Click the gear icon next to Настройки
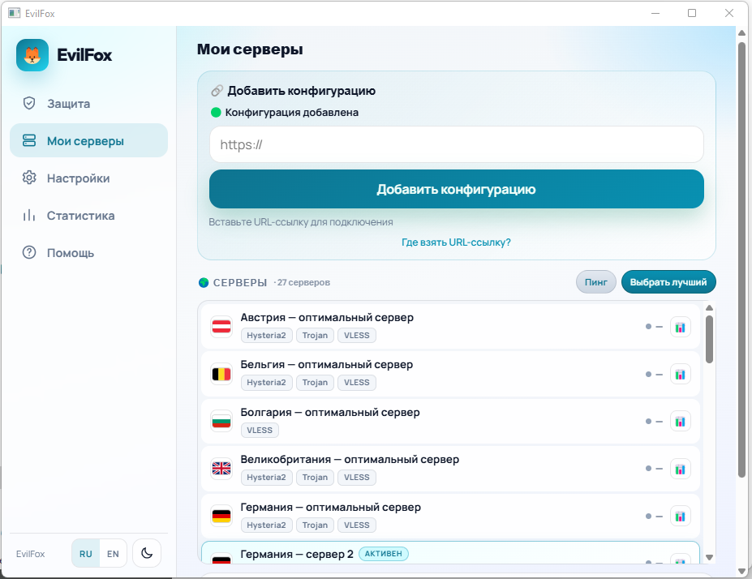Viewport: 752px width, 579px height. (29, 178)
